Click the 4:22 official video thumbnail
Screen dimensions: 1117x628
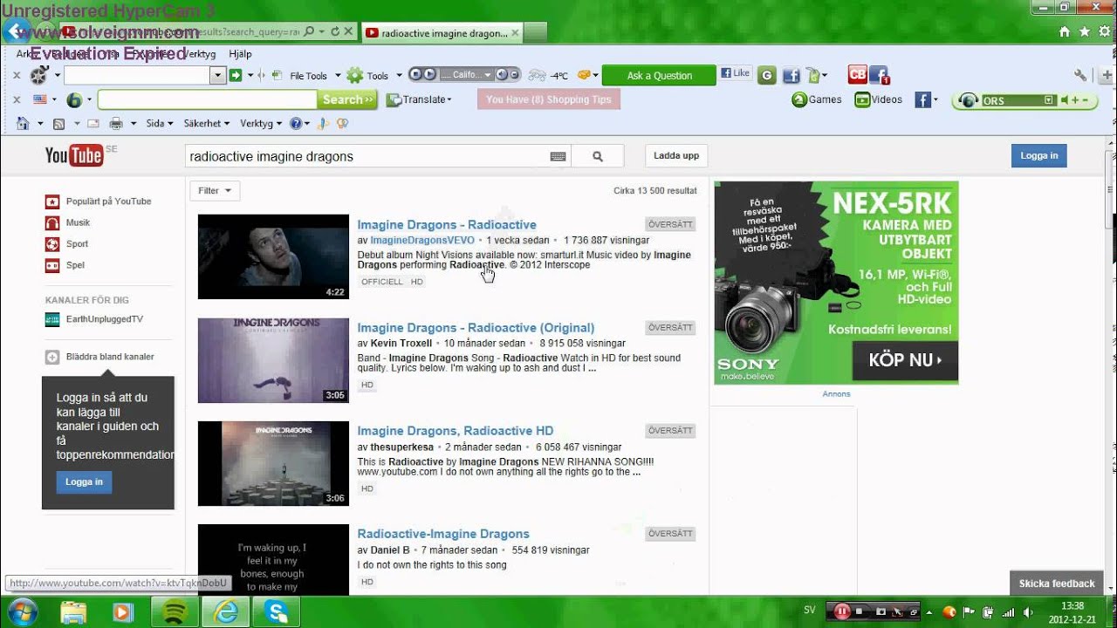click(273, 257)
